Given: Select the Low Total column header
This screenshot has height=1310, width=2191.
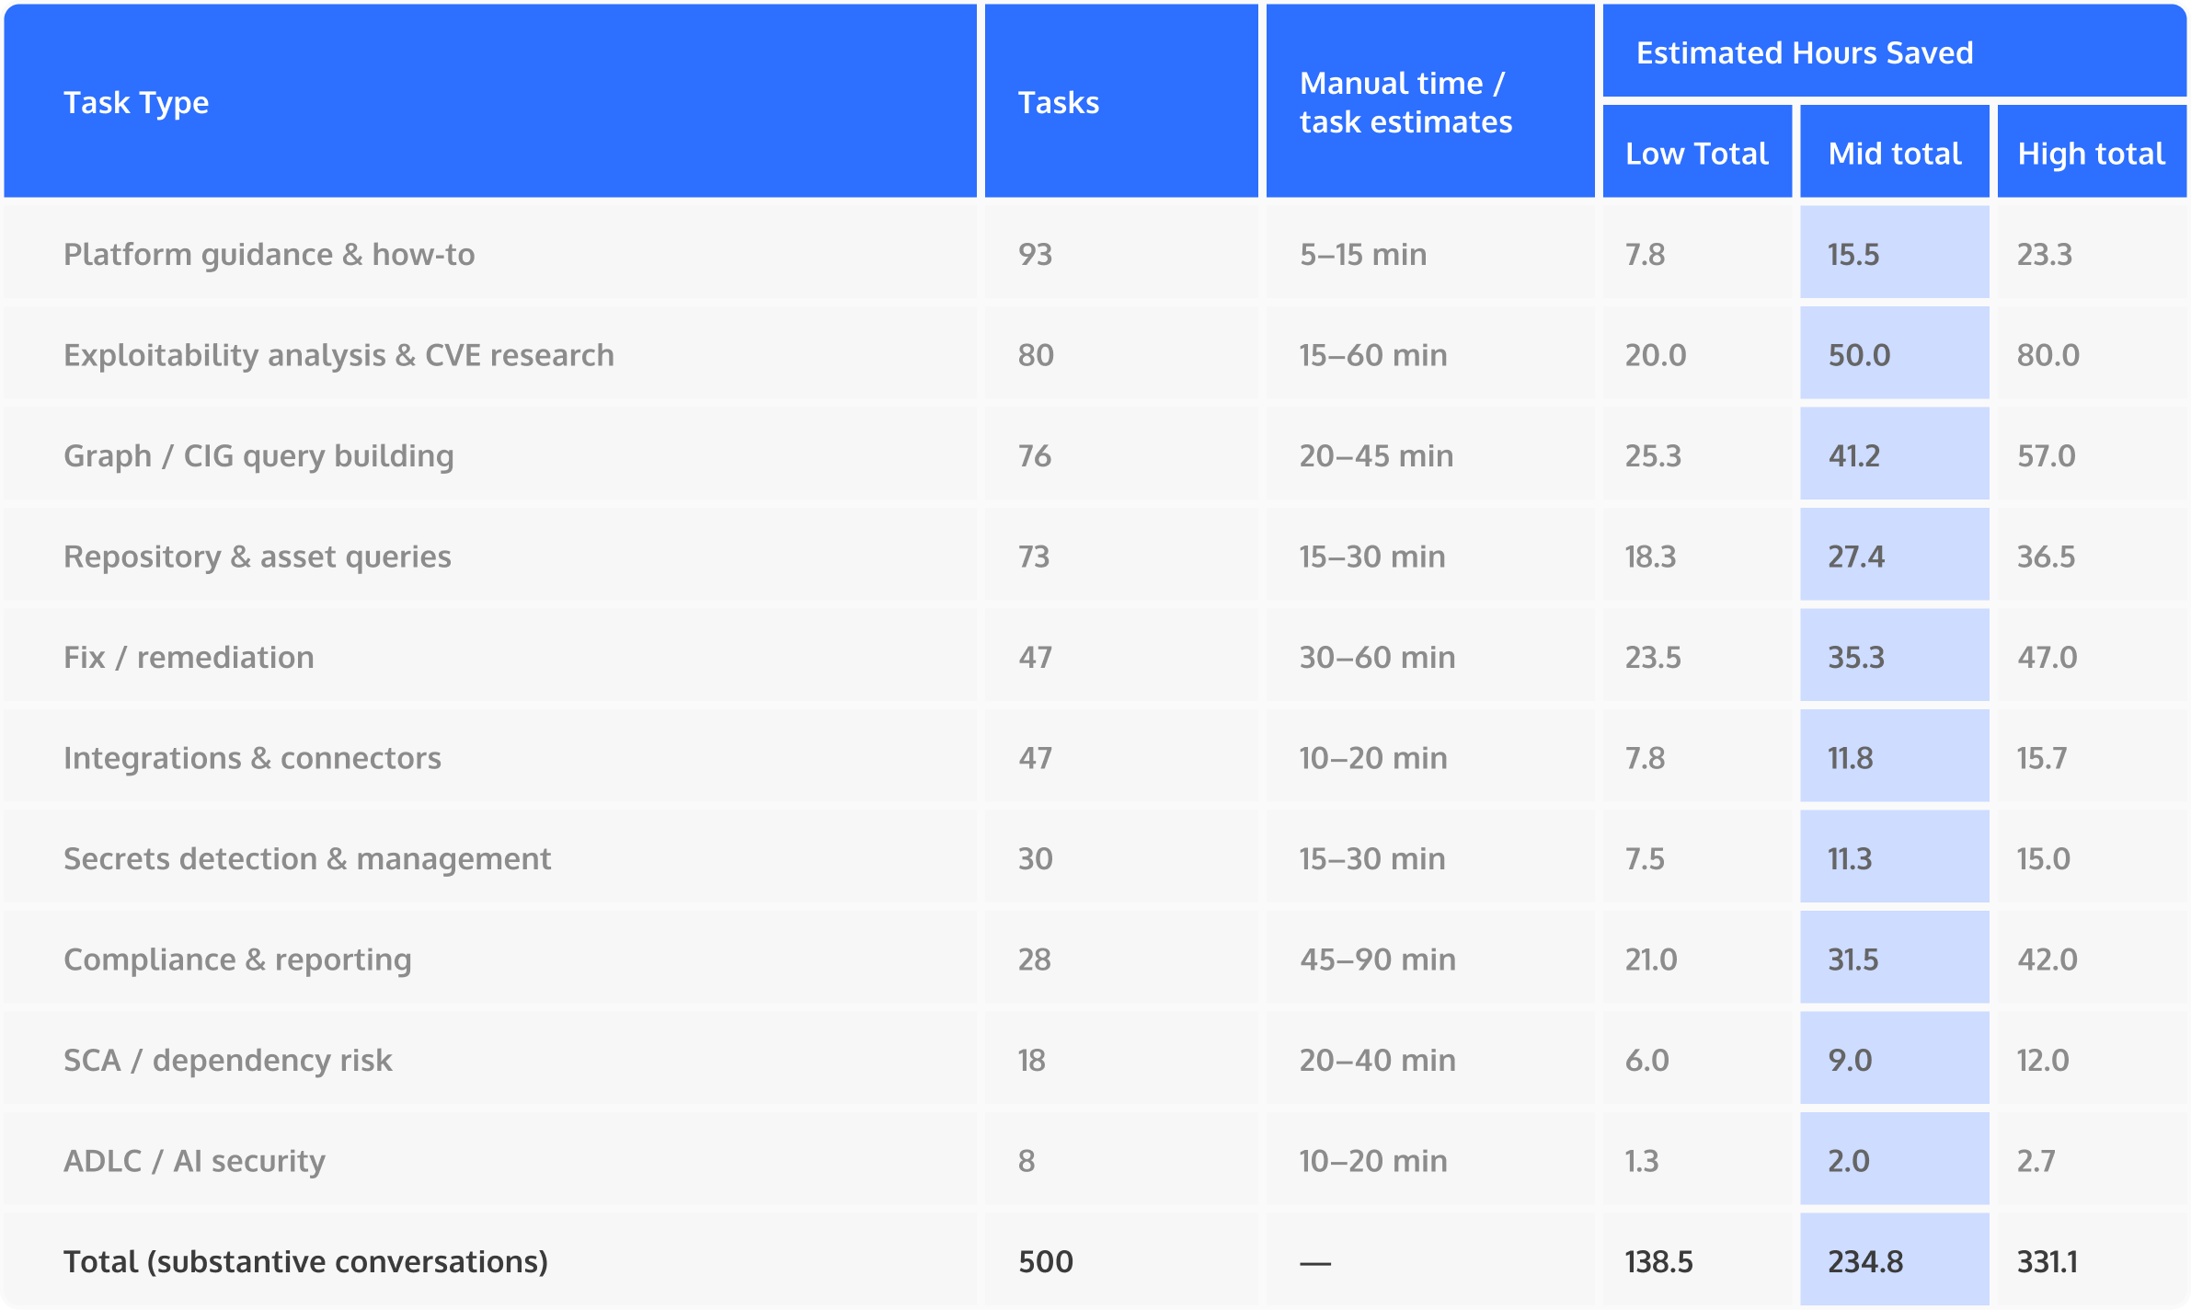Looking at the screenshot, I should 1697,153.
